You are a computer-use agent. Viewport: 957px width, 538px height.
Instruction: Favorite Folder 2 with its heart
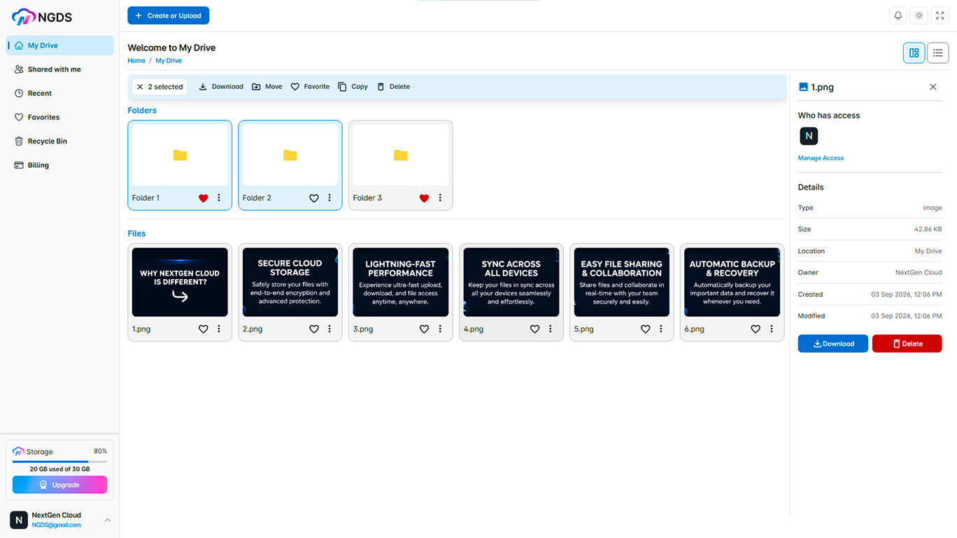click(314, 198)
